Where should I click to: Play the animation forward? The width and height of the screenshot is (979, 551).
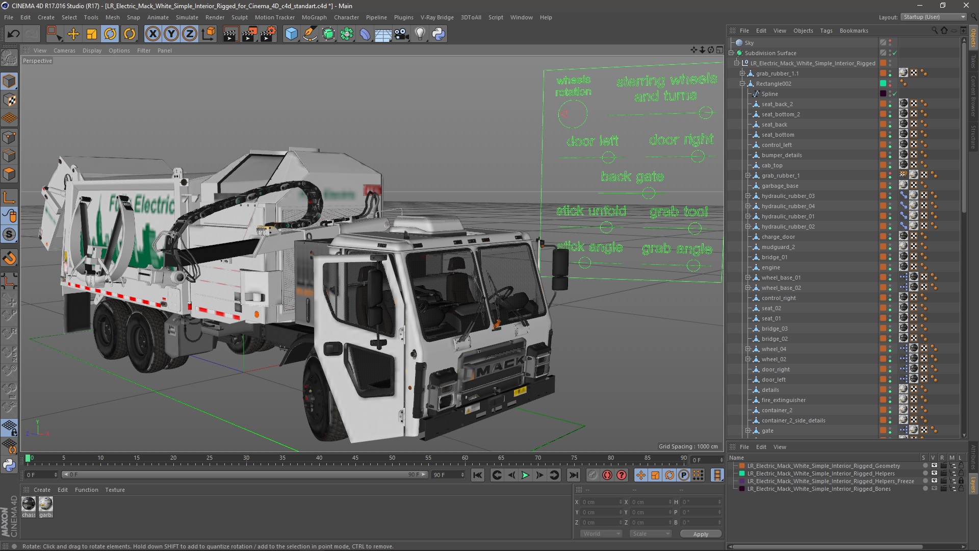coord(525,475)
